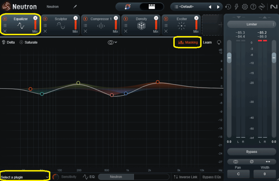This screenshot has height=181, width=279.
Task: Select the Exciter module tab
Action: [181, 24]
